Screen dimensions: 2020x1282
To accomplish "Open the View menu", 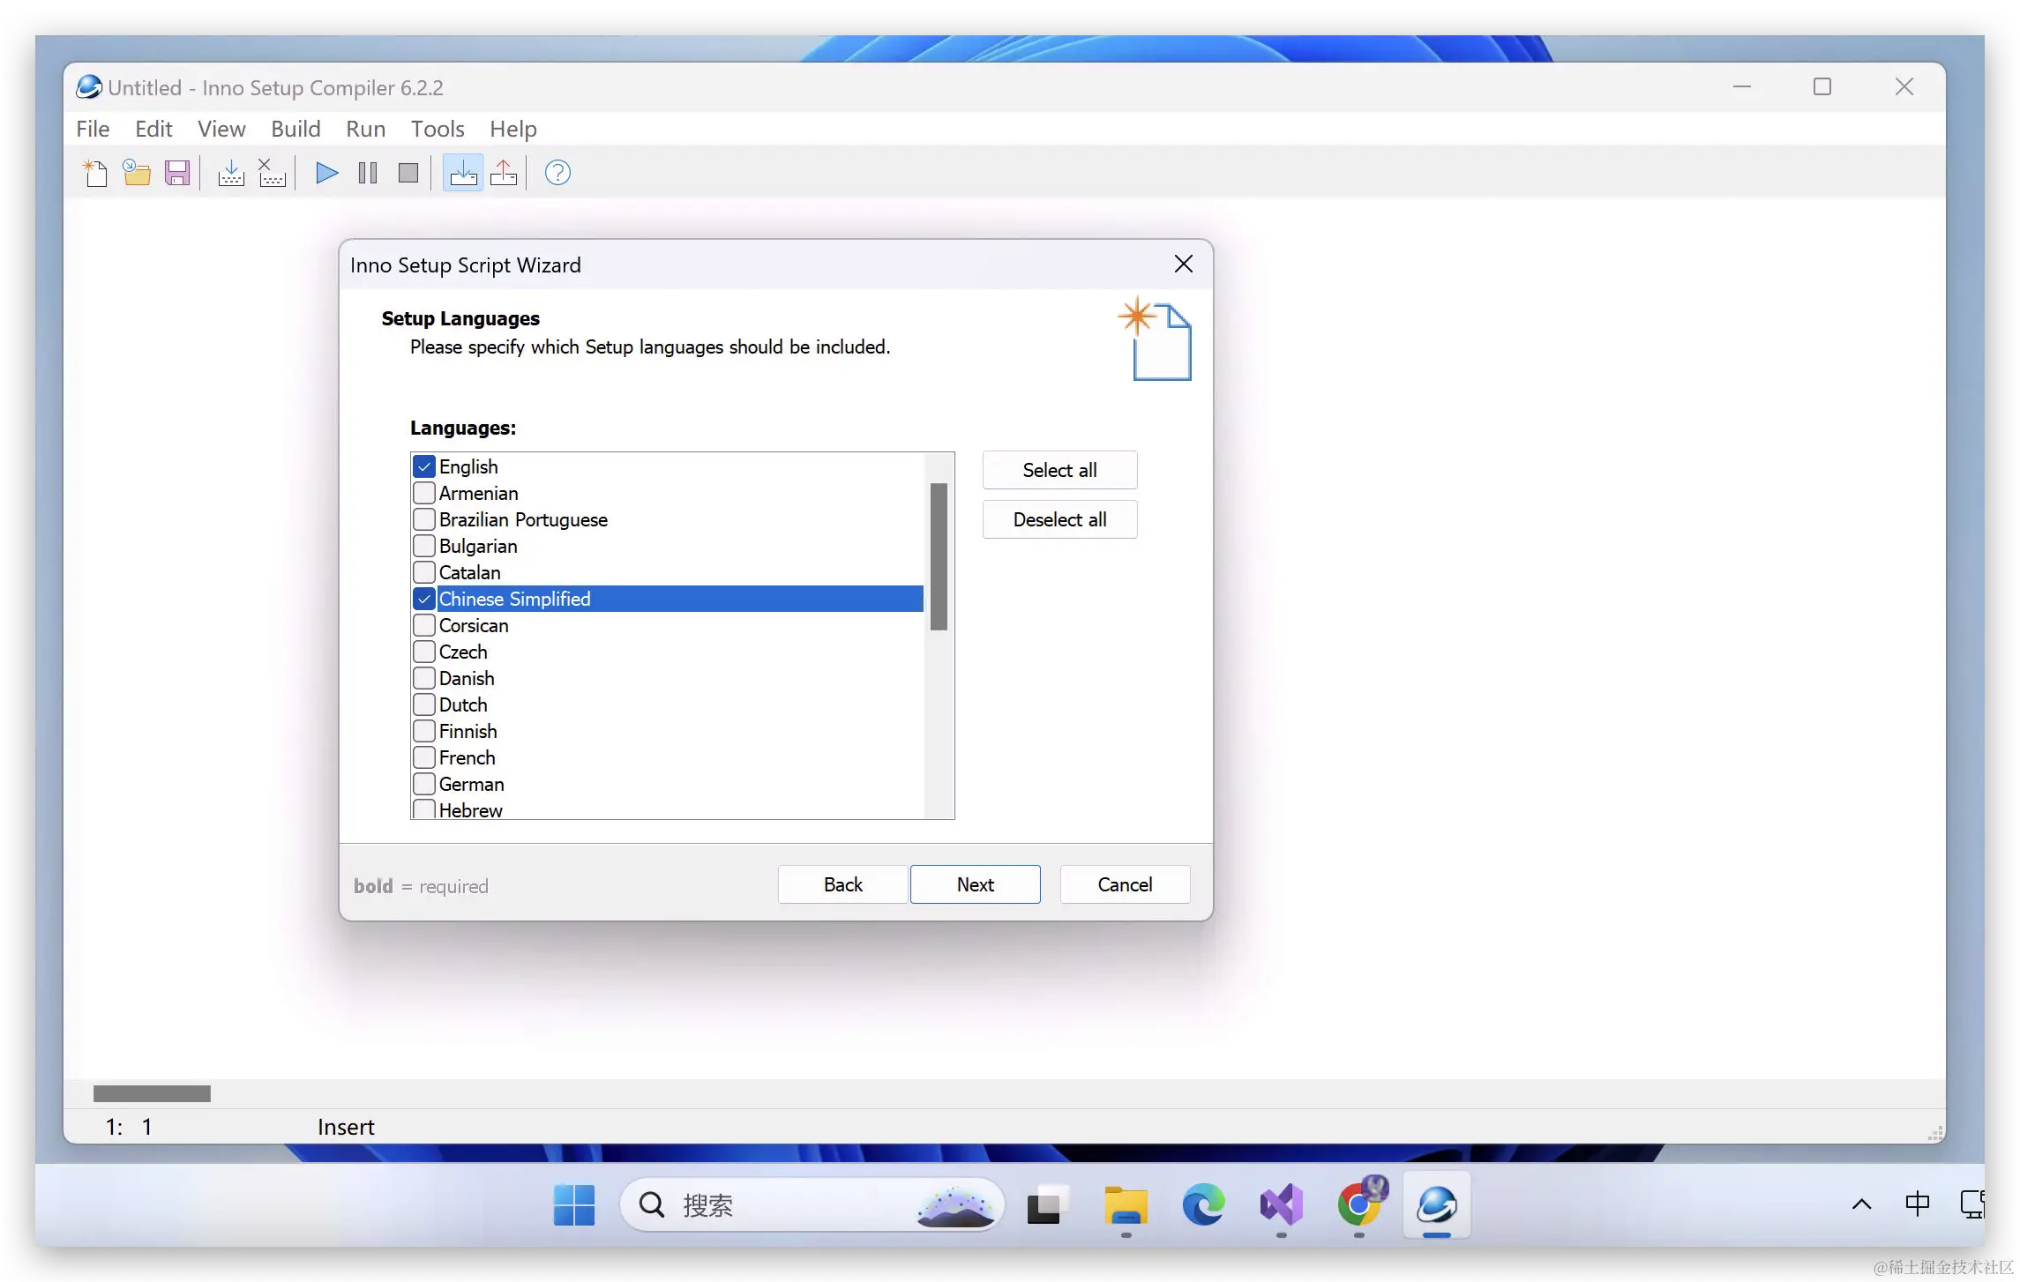I will pos(221,129).
